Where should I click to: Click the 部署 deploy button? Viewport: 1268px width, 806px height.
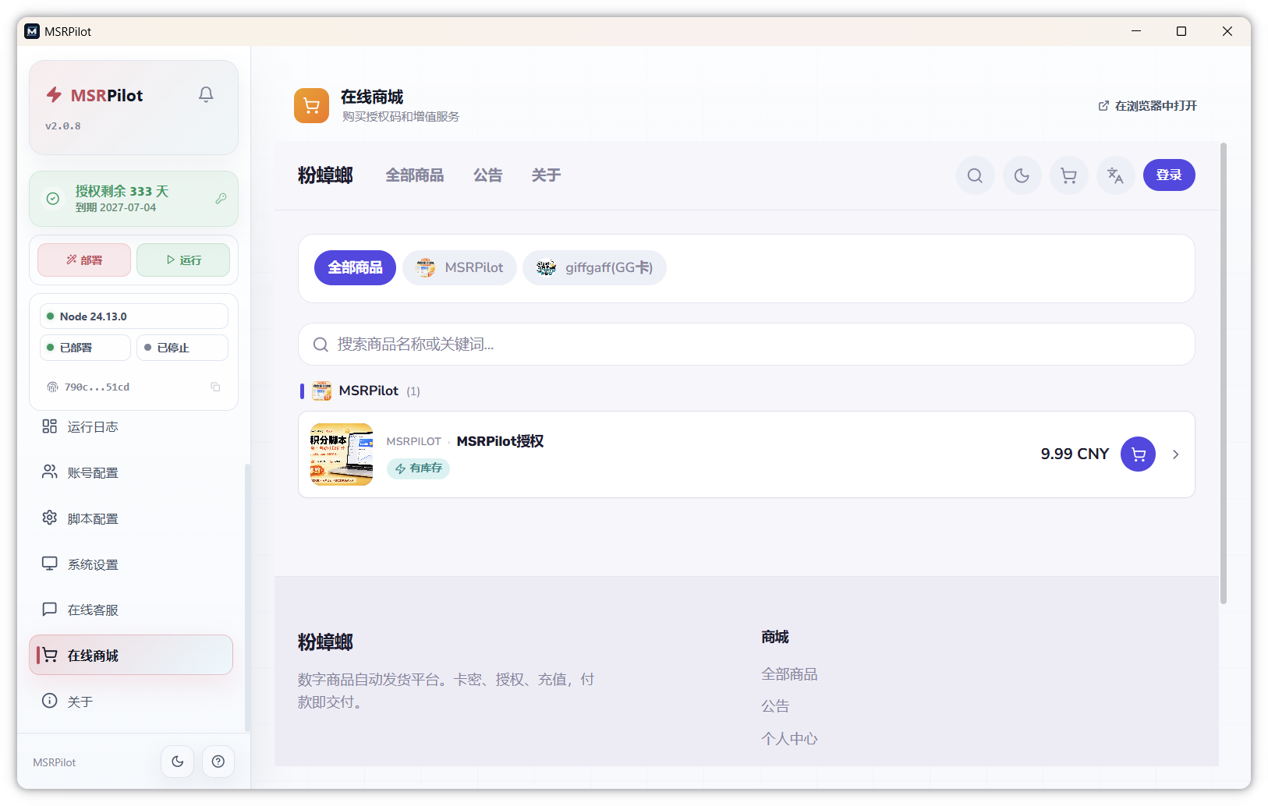84,260
